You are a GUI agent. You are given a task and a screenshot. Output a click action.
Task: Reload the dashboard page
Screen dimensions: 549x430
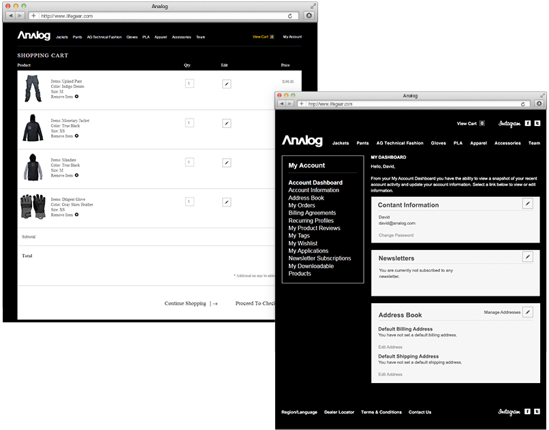(522, 104)
